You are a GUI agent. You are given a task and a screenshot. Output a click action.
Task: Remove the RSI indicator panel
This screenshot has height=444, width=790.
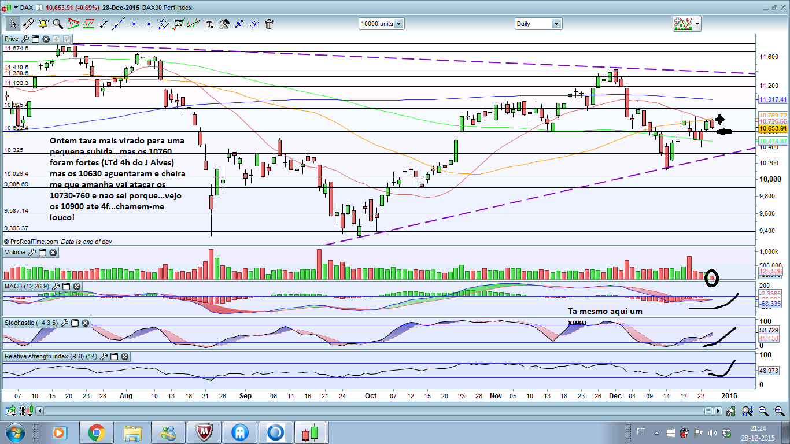[124, 357]
